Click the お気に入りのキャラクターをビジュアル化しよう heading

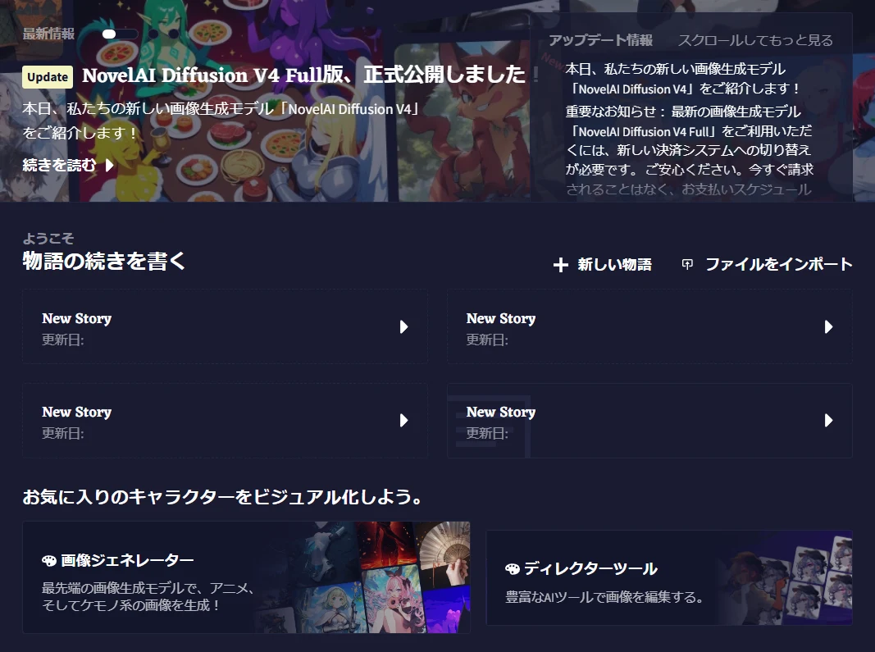pos(222,496)
